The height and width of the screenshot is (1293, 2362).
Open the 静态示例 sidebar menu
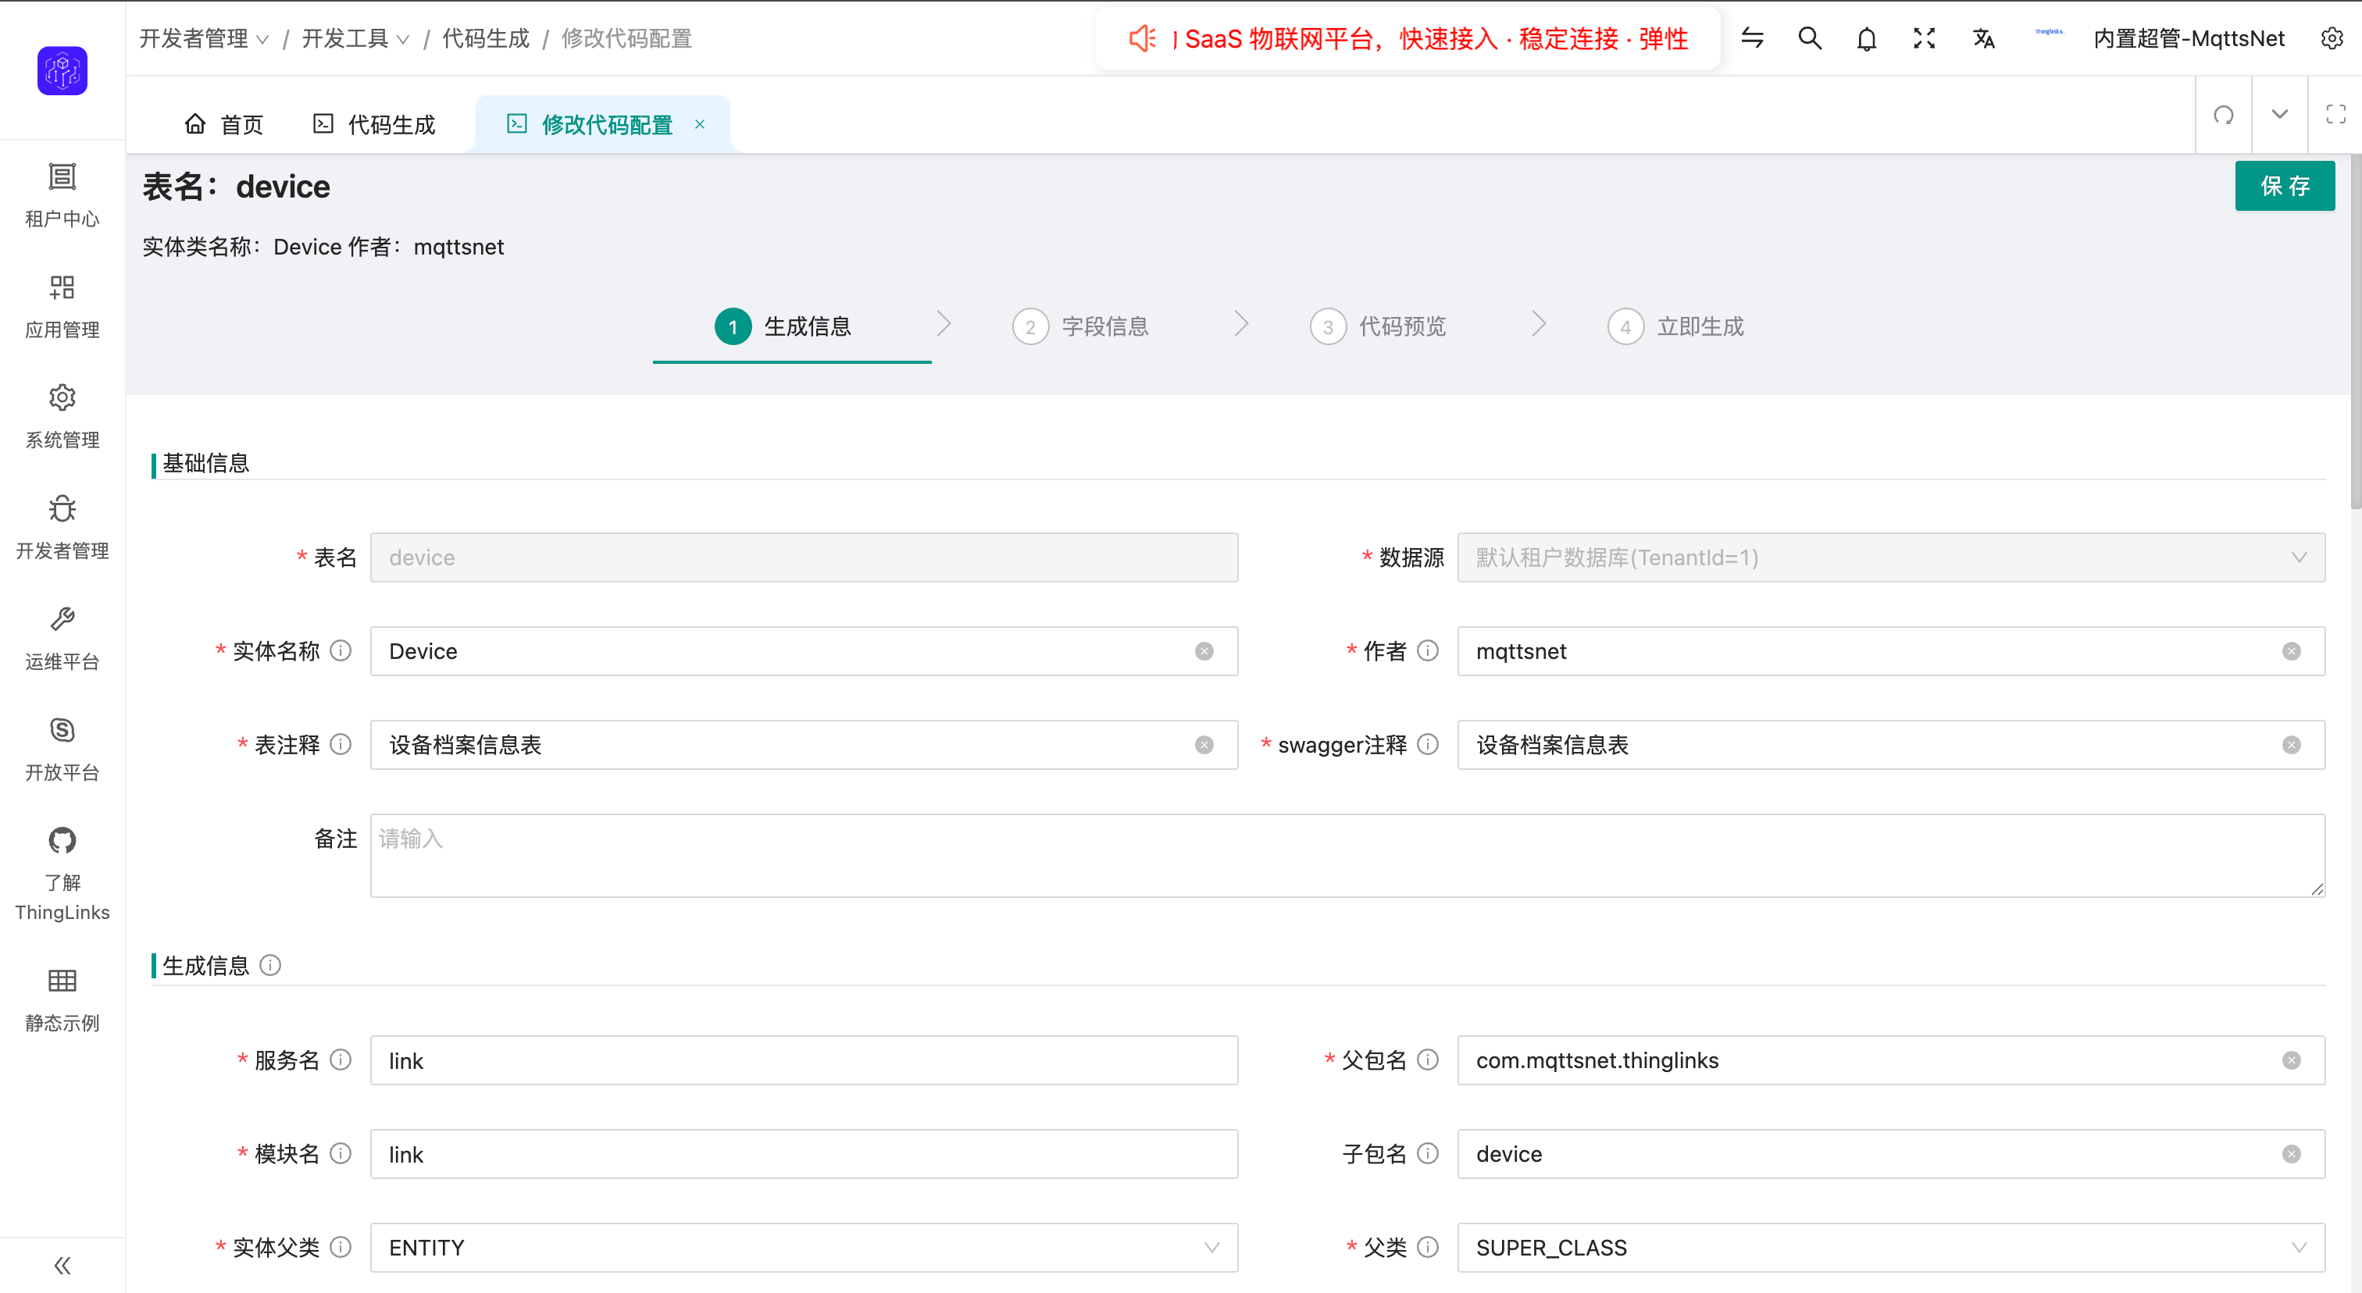(62, 999)
